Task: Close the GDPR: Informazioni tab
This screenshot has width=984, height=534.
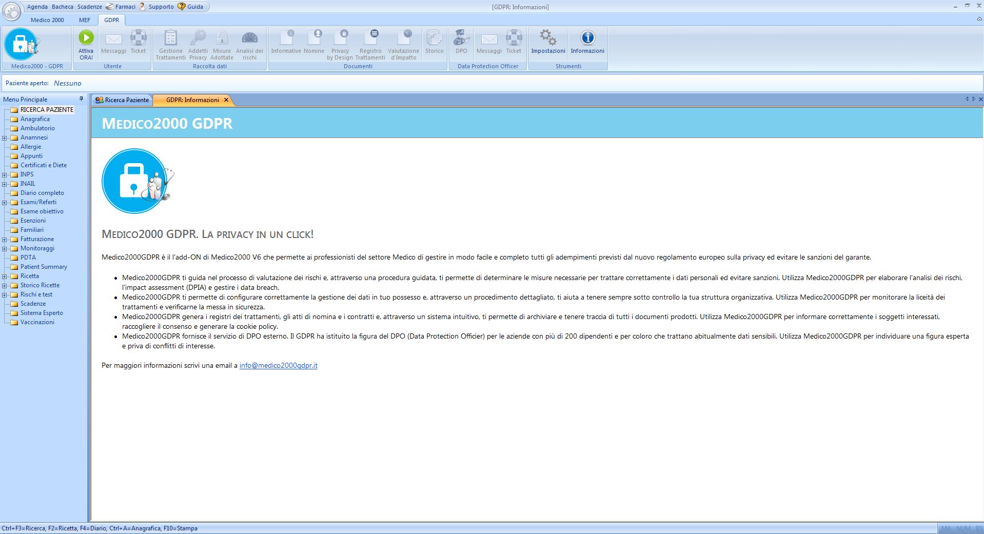Action: tap(226, 100)
